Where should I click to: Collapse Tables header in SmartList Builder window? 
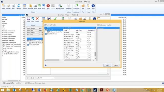28,39
